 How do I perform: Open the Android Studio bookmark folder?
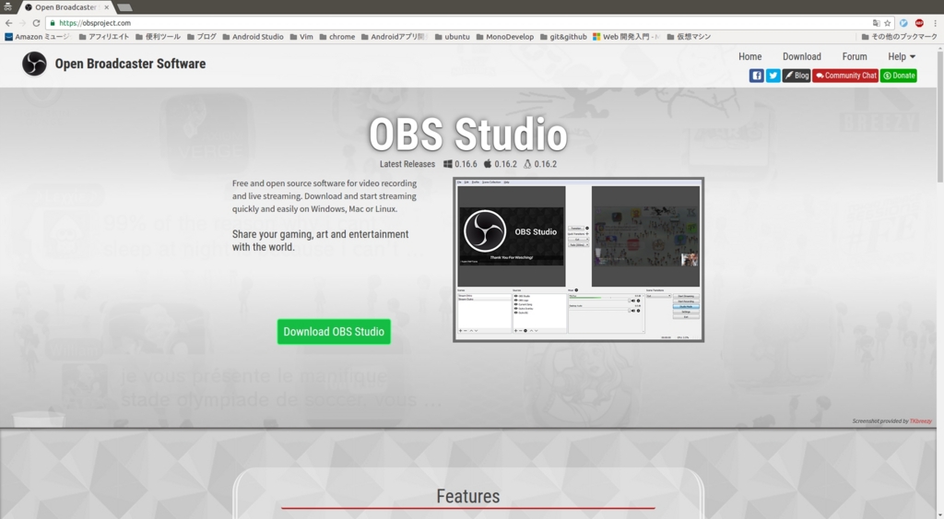click(253, 37)
